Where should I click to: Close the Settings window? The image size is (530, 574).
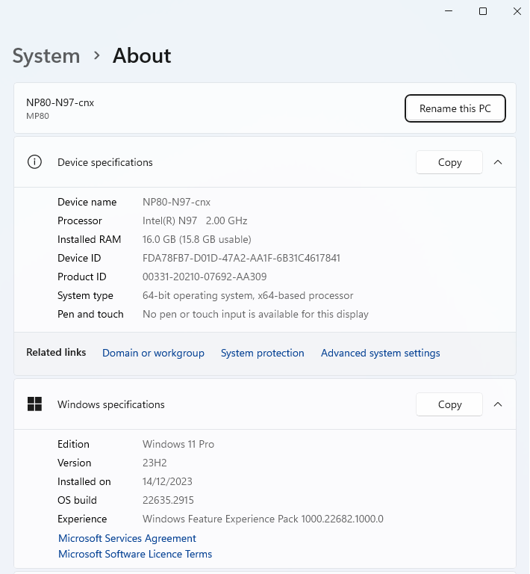click(517, 11)
